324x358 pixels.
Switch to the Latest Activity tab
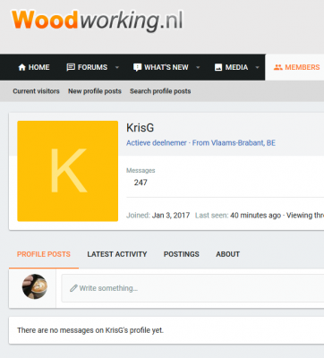point(117,254)
